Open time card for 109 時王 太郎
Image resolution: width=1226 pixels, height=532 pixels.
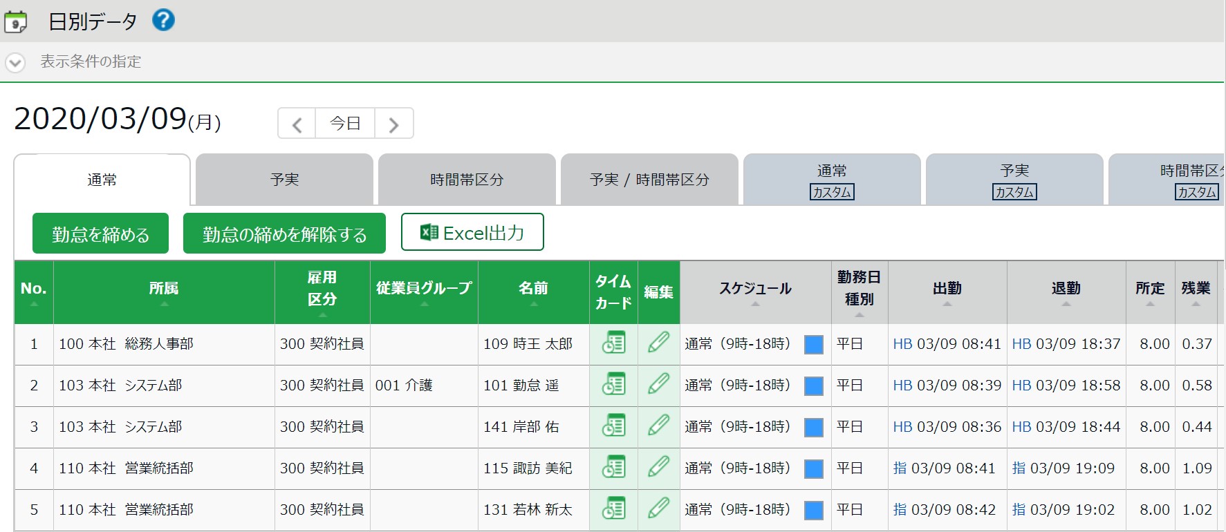coord(613,343)
